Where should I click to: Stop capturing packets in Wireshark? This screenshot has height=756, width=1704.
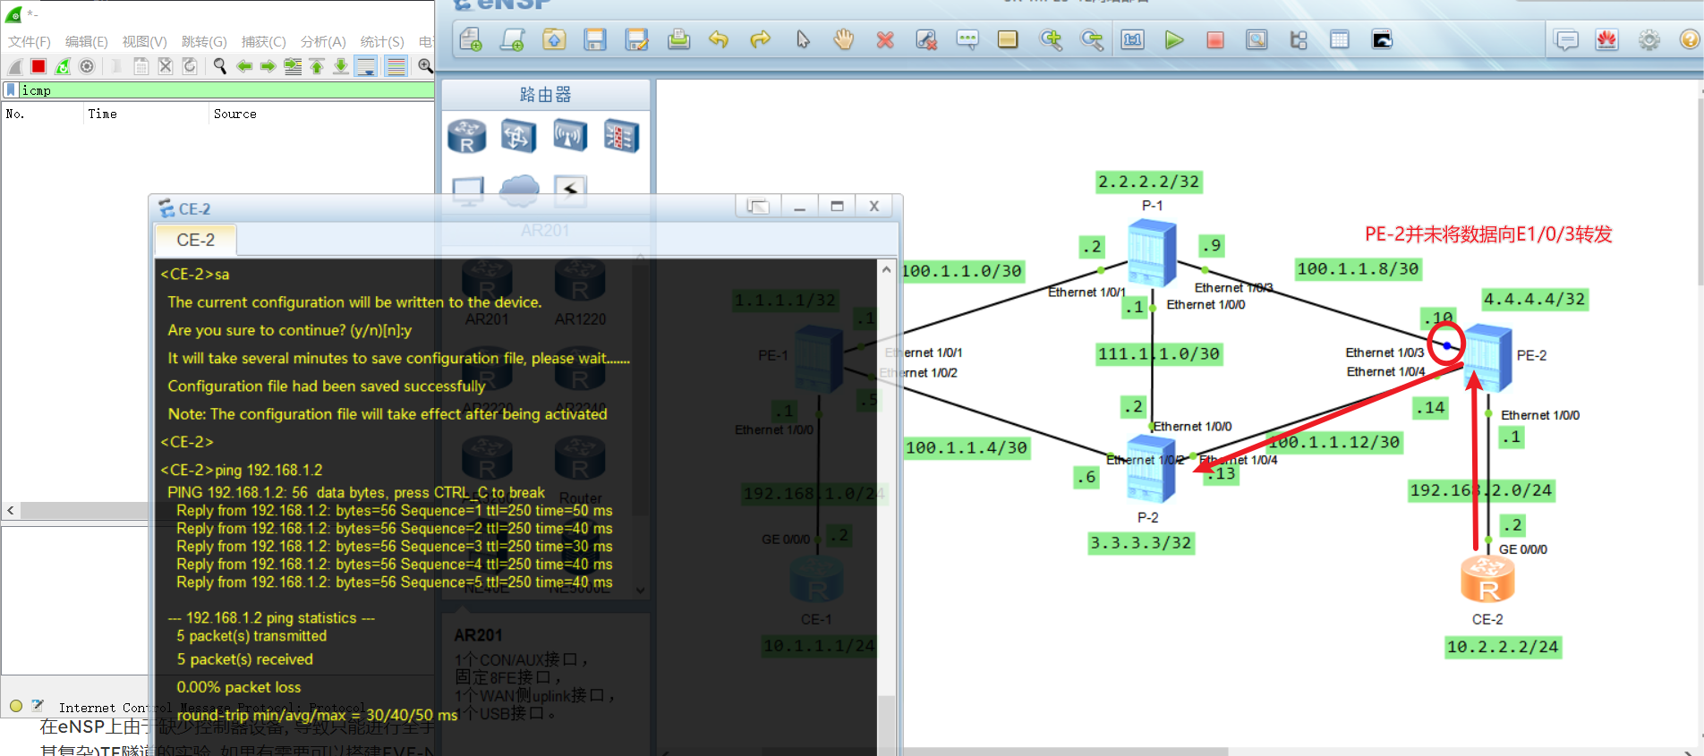(x=38, y=66)
